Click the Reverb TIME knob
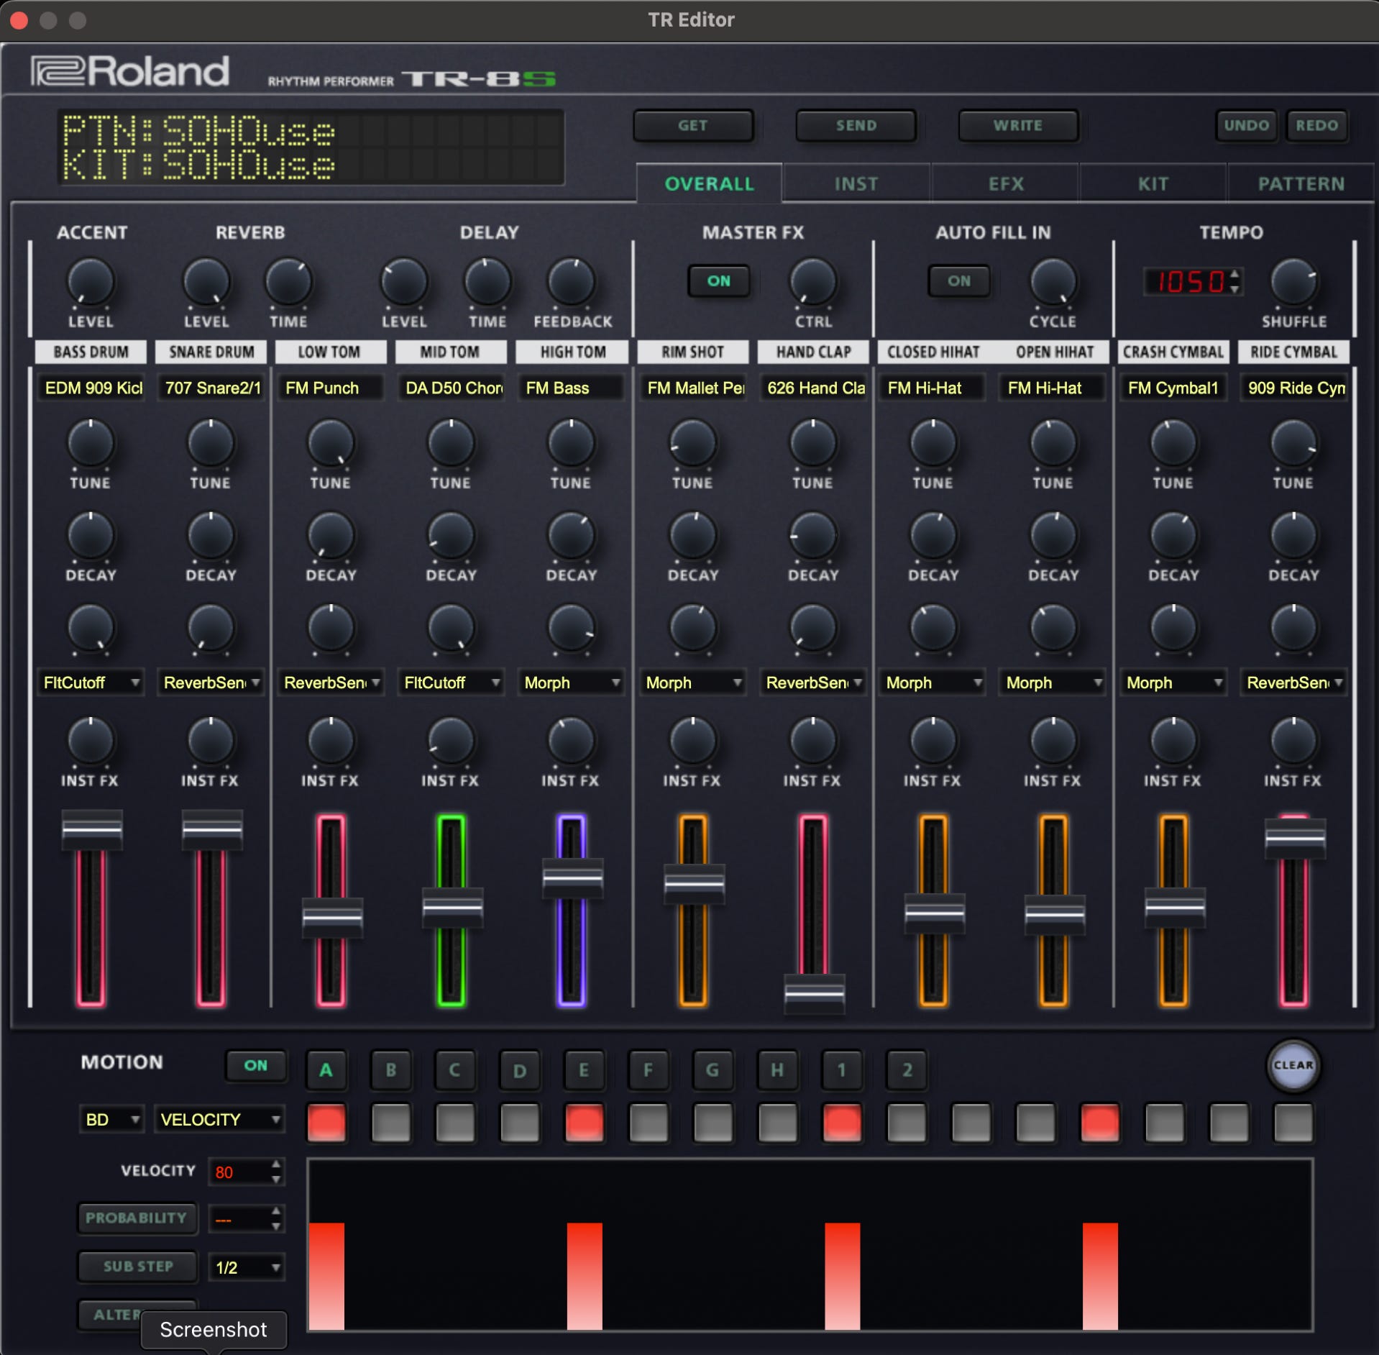Viewport: 1379px width, 1355px height. tap(288, 281)
